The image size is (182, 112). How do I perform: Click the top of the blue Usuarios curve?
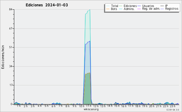(90, 41)
